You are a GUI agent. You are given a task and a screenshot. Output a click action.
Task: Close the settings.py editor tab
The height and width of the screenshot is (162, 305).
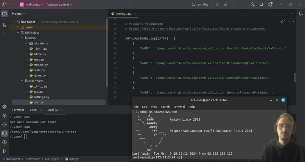click(x=135, y=14)
